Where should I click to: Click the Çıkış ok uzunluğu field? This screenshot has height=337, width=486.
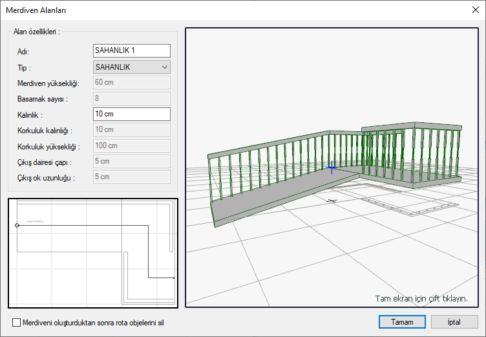[x=131, y=177]
